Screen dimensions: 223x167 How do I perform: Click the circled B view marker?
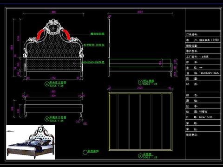pos(47,119)
